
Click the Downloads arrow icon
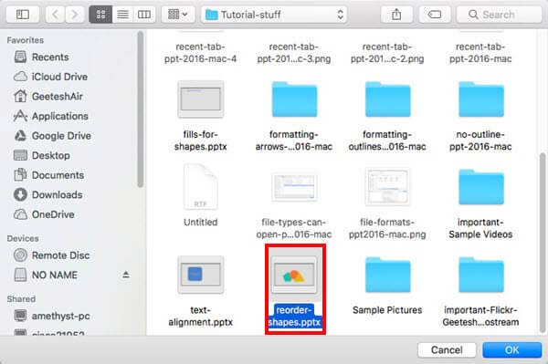(20, 194)
